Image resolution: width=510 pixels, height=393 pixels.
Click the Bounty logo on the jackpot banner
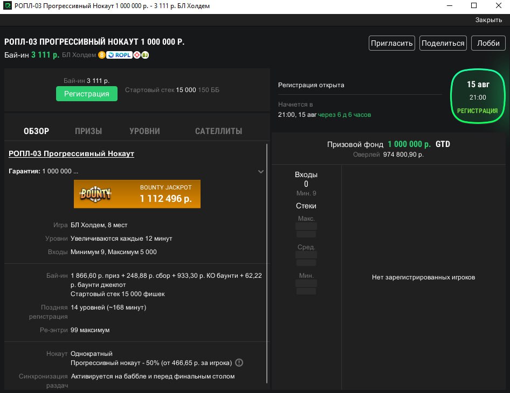(x=95, y=194)
